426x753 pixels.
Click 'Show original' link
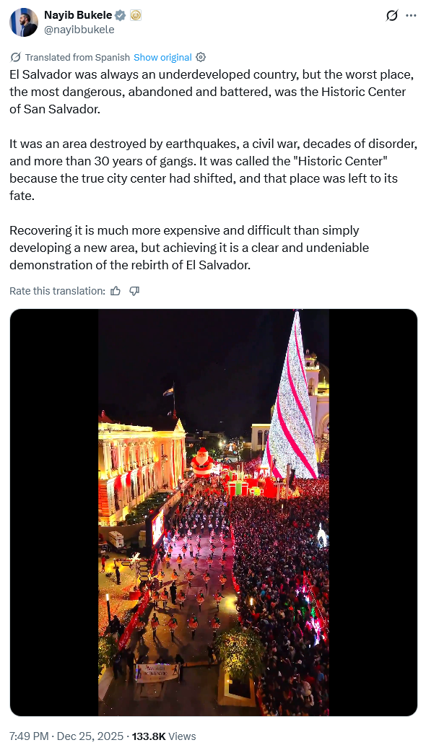(x=162, y=57)
